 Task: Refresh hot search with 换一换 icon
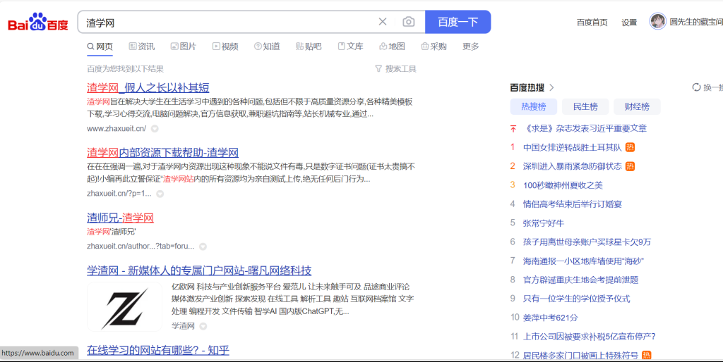pyautogui.click(x=696, y=87)
